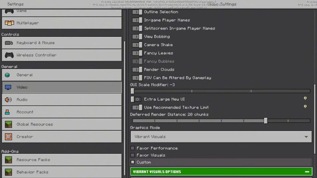Select the Custom option
This screenshot has width=317, height=178.
pos(132,162)
